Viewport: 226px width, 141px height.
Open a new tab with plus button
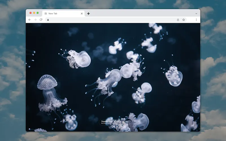(x=88, y=14)
